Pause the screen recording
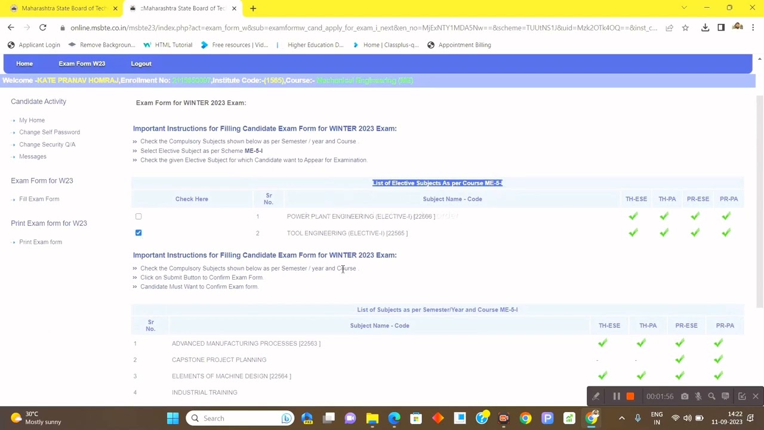Image resolution: width=764 pixels, height=430 pixels. [x=617, y=397]
